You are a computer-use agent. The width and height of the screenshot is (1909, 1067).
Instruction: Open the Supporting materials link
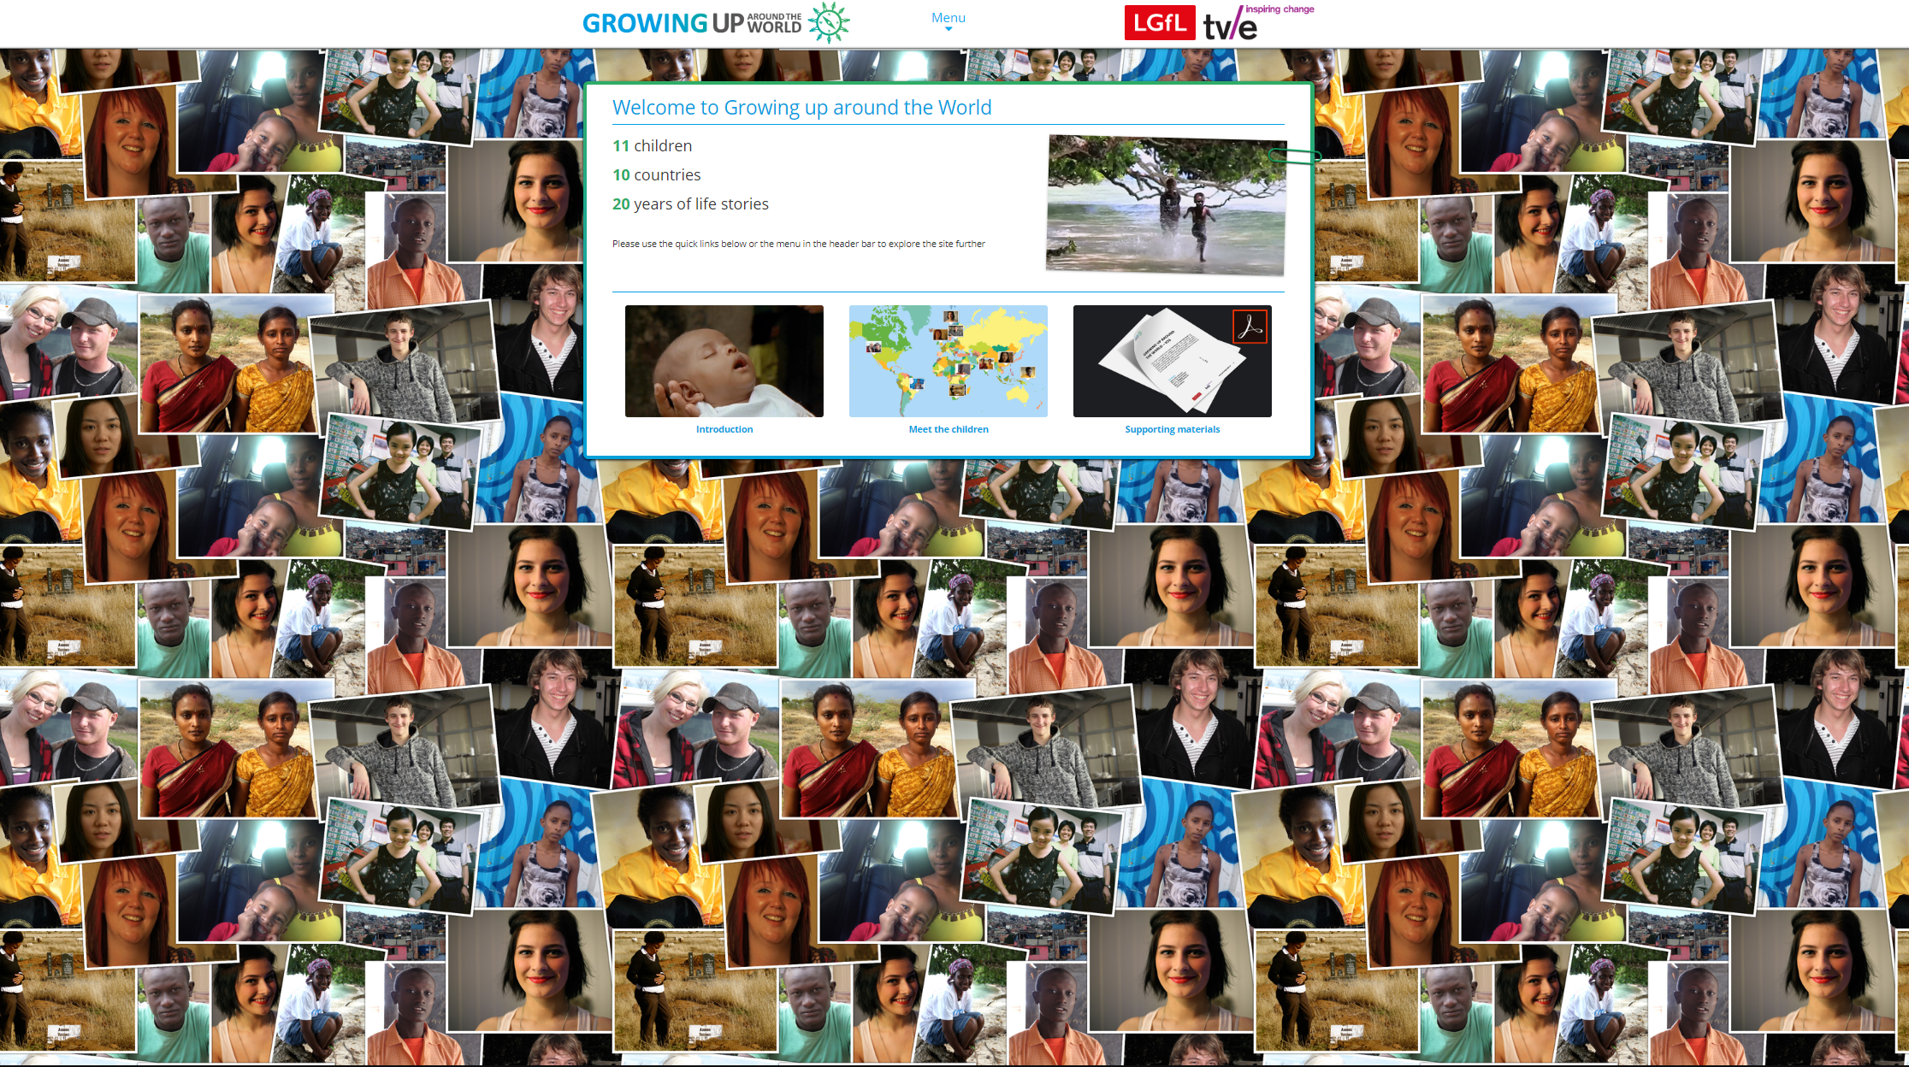click(1173, 429)
